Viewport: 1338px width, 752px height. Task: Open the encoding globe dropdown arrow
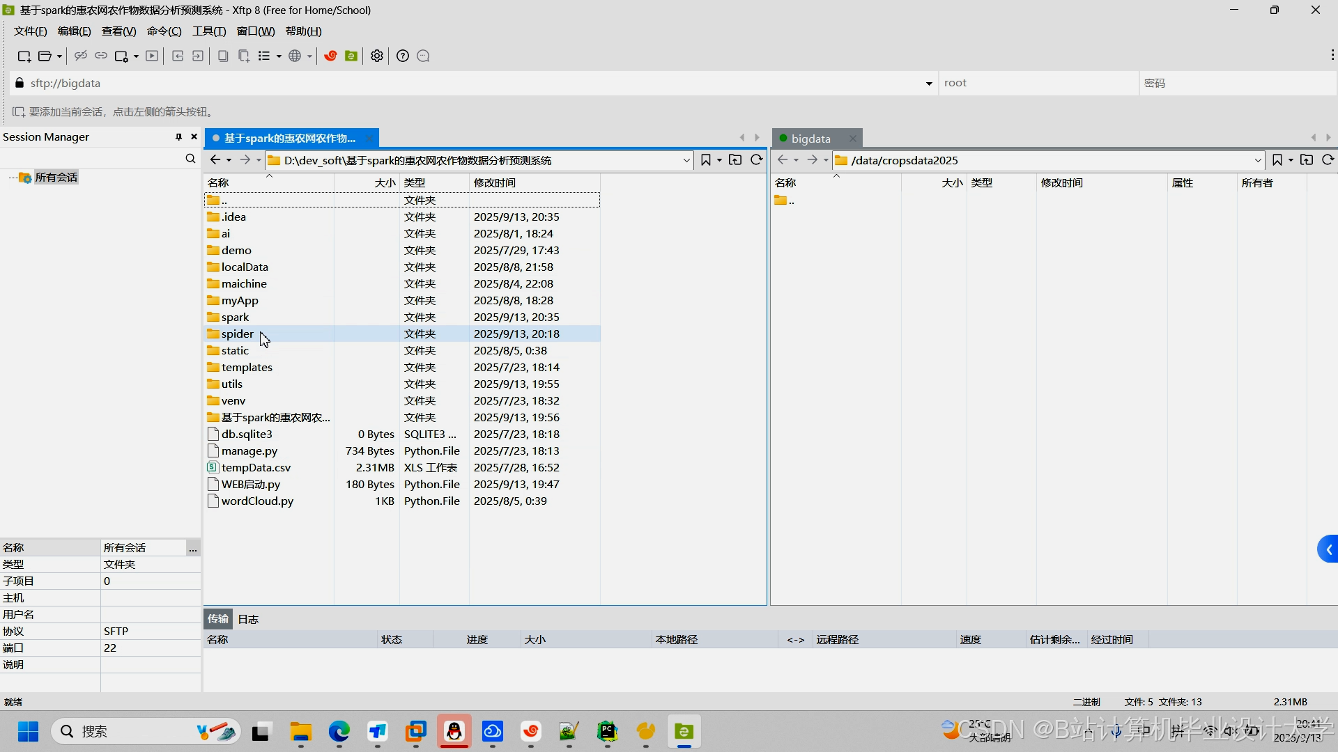tap(309, 56)
